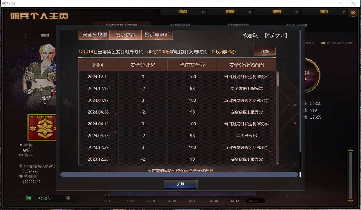361x210 pixels.
Task: Click the green 100 safety score badge
Action: click(28, 198)
